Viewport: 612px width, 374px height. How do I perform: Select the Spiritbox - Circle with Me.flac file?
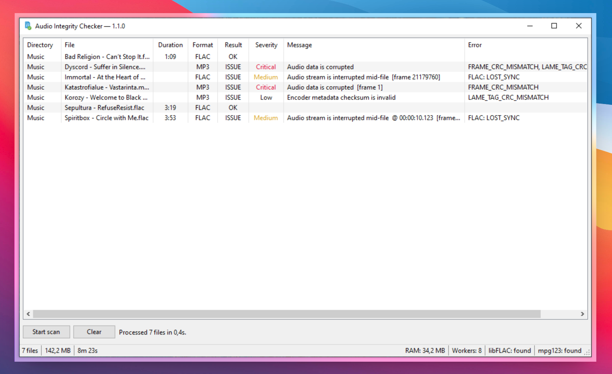click(107, 118)
